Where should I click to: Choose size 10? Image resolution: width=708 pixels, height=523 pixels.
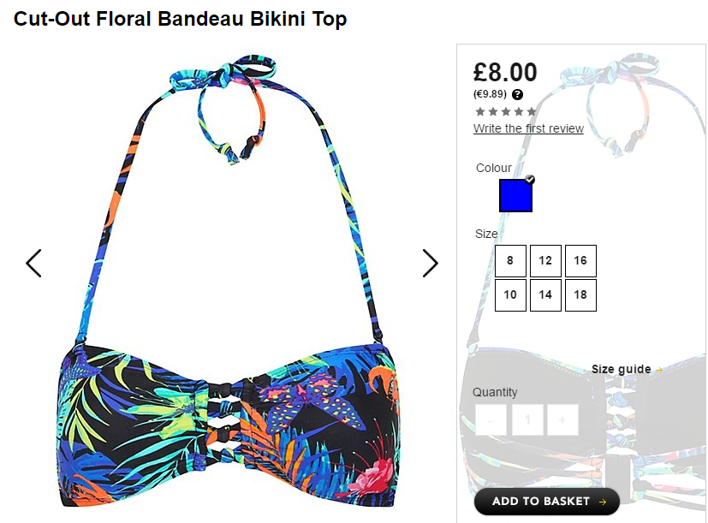click(x=510, y=295)
